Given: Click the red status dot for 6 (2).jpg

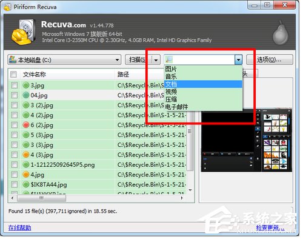Looking at the screenshot, I should (26, 125).
